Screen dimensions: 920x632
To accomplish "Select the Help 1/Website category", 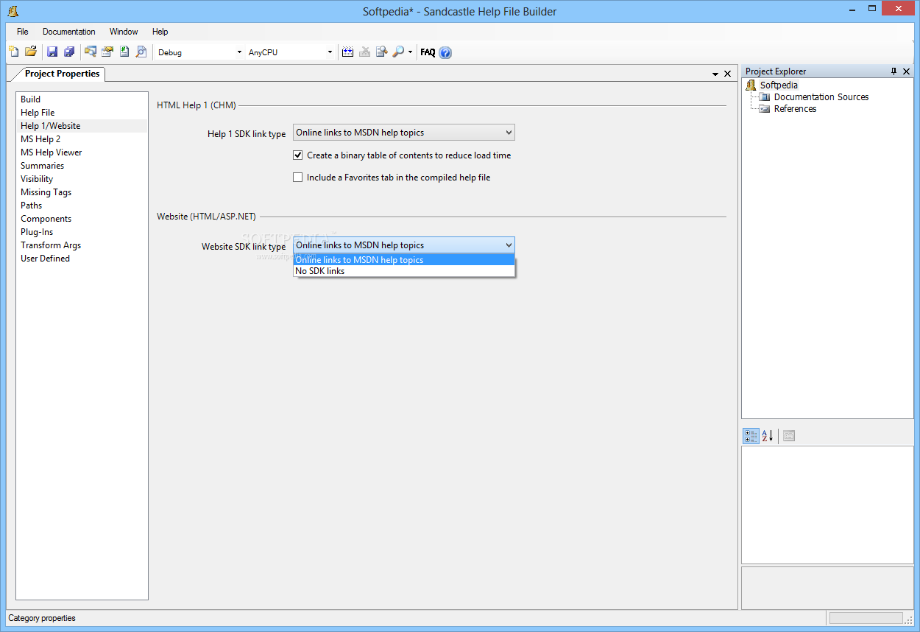I will [x=82, y=126].
